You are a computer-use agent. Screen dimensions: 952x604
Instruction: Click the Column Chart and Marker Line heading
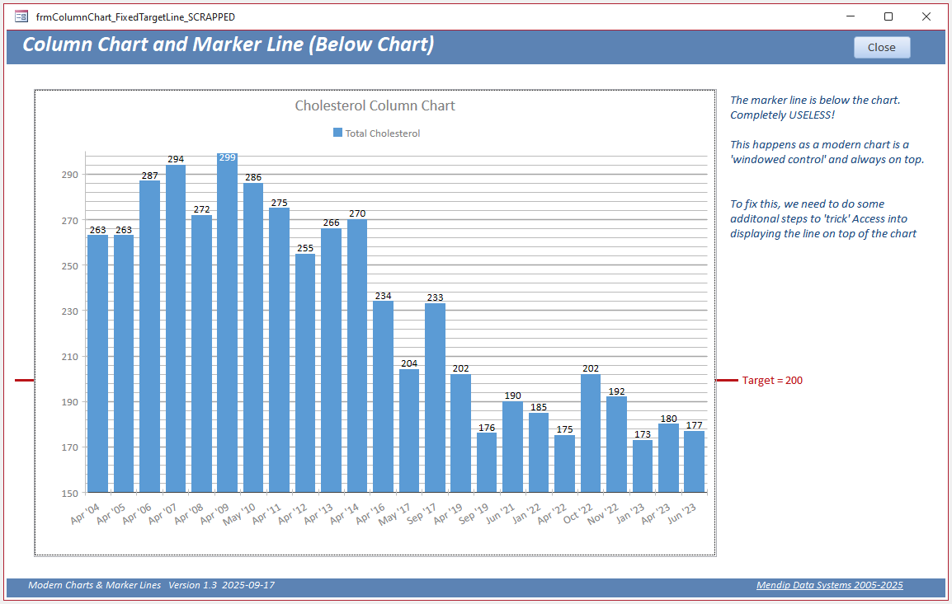coord(229,44)
